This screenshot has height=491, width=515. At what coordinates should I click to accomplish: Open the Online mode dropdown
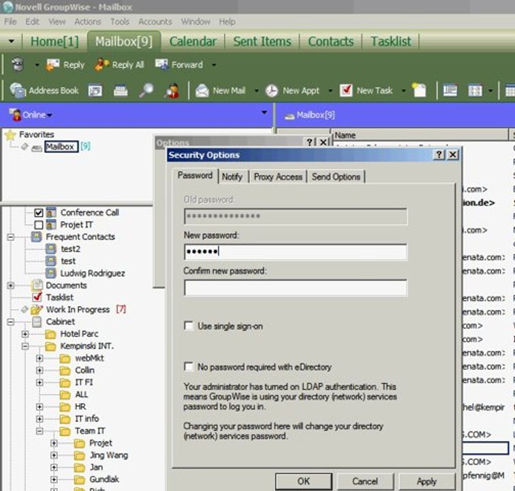click(50, 115)
